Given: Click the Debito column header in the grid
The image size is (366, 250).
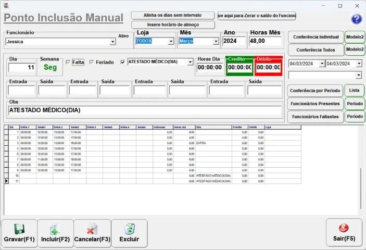Looking at the screenshot, I should (256, 127).
